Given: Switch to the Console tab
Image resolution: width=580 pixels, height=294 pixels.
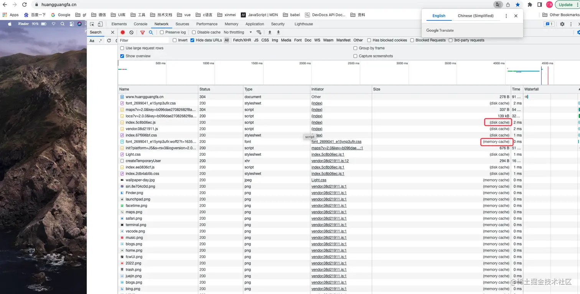Looking at the screenshot, I should point(140,24).
